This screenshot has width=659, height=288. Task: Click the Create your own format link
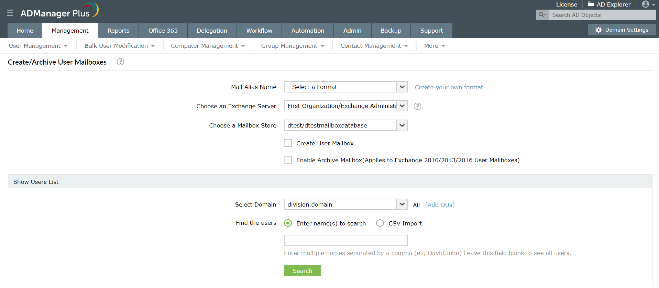(449, 87)
